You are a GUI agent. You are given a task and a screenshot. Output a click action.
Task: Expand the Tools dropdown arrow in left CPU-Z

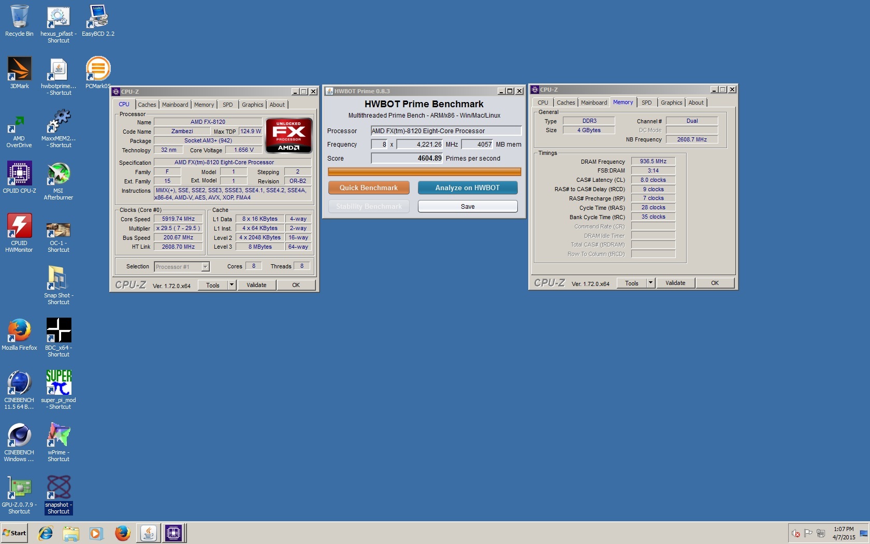point(232,285)
